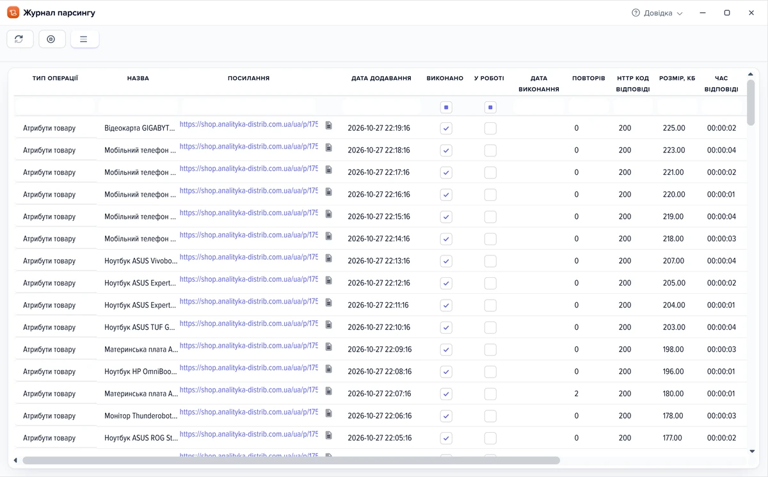Open the link in the Монітор Thunderobot row
This screenshot has width=768, height=477.
click(x=249, y=412)
